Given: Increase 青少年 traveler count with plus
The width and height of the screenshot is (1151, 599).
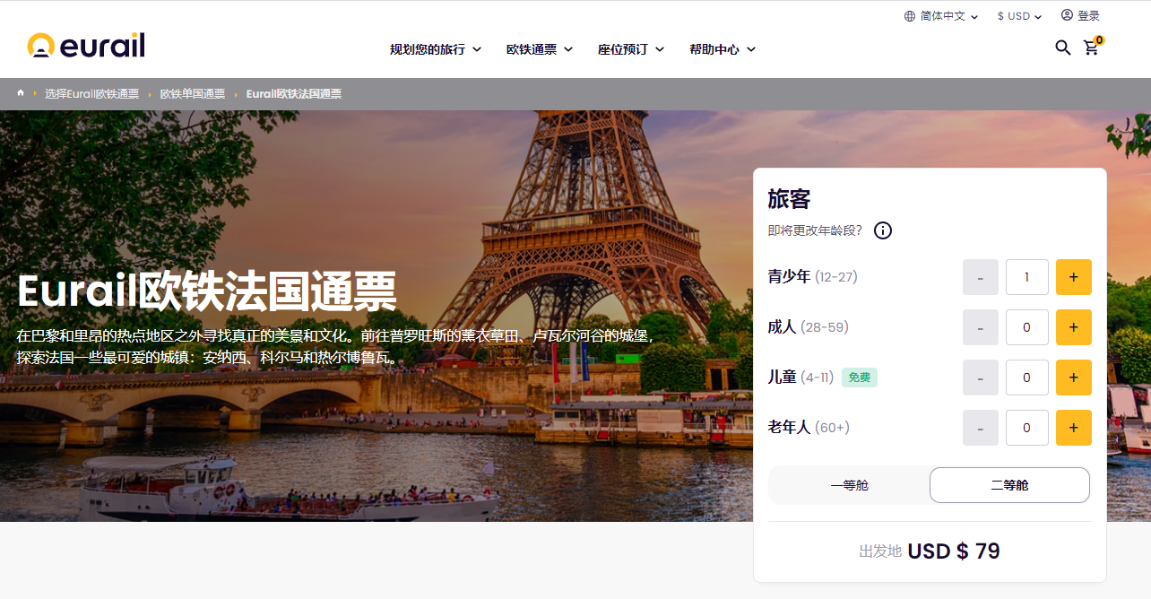Looking at the screenshot, I should [x=1073, y=277].
